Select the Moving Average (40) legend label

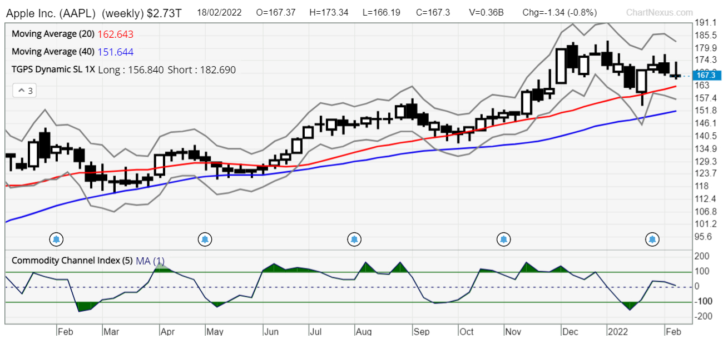coord(53,52)
